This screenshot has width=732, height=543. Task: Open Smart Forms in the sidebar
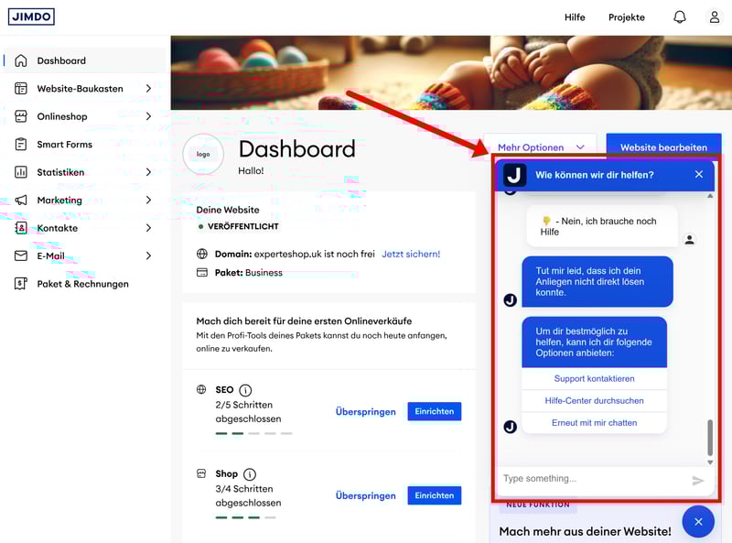pyautogui.click(x=64, y=145)
